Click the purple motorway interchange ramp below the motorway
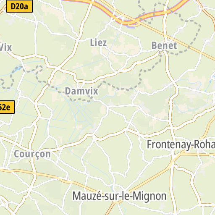The image size is (215, 215). coord(131,26)
